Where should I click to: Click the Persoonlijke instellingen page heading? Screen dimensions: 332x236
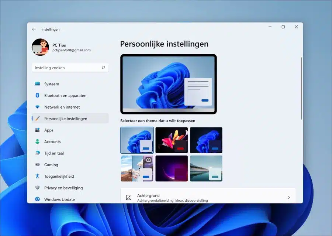(x=164, y=44)
